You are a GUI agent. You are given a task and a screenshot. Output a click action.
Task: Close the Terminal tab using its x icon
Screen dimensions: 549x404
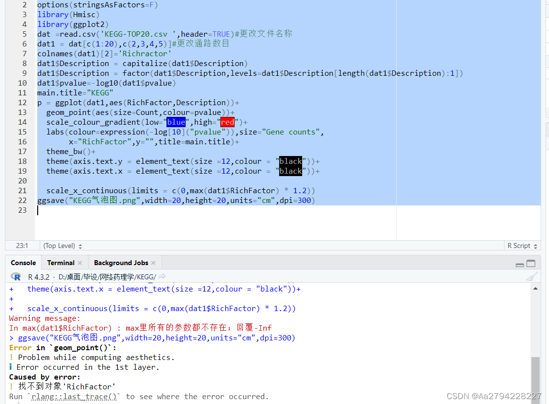point(80,263)
